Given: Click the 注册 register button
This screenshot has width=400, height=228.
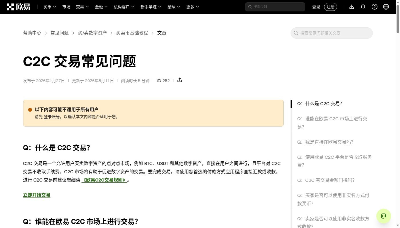Looking at the screenshot, I should 331,7.
